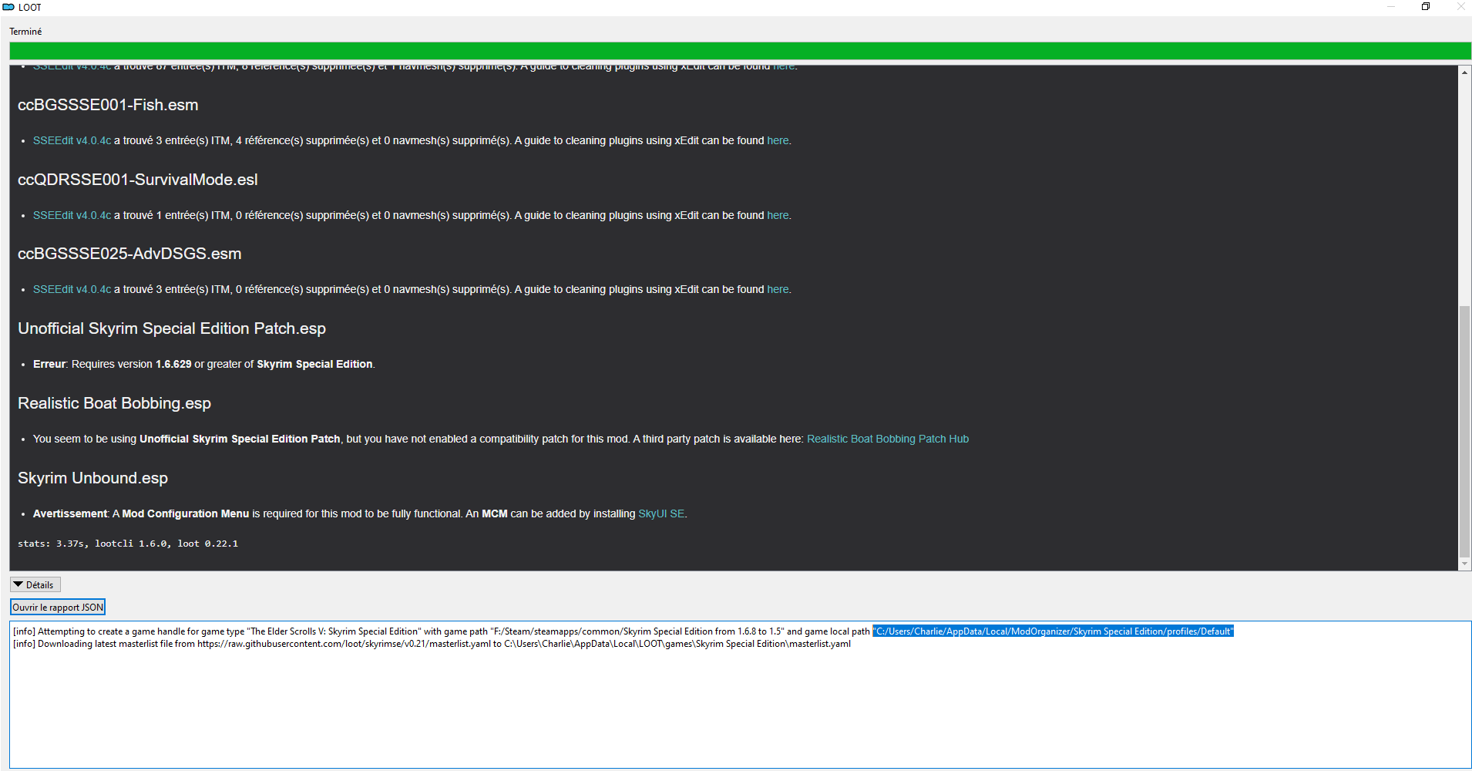Click the Realistic Boat Bobbing.esp heading
1472x771 pixels.
pos(114,403)
